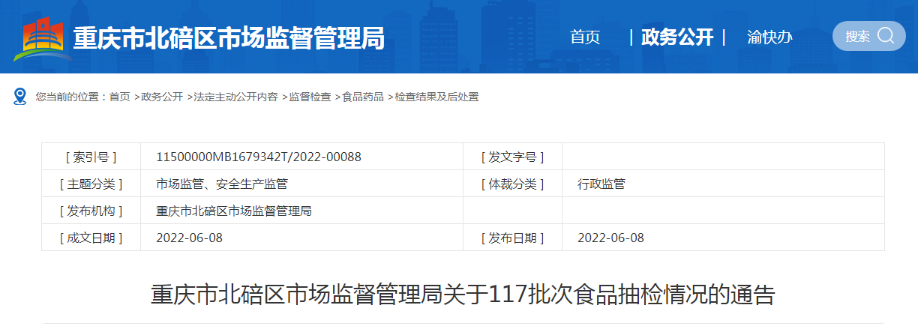This screenshot has height=329, width=918.
Task: Click the 体裁分类 label cell
Action: tap(512, 184)
